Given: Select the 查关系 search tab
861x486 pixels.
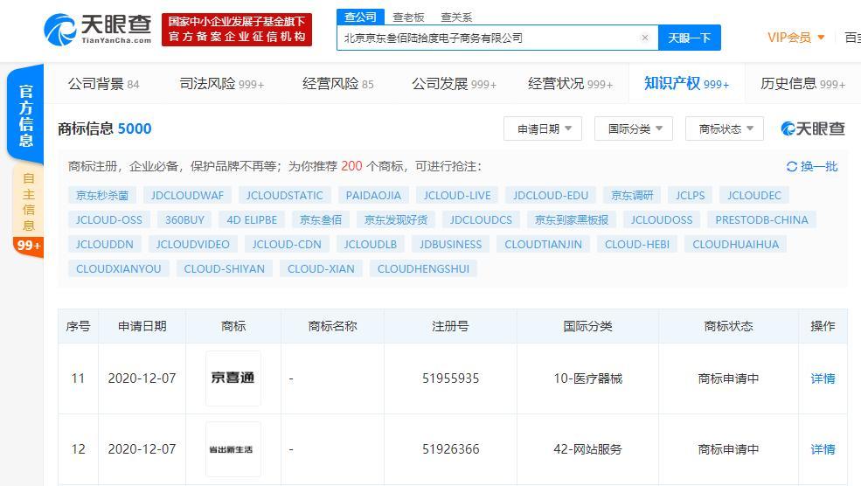Looking at the screenshot, I should [456, 17].
